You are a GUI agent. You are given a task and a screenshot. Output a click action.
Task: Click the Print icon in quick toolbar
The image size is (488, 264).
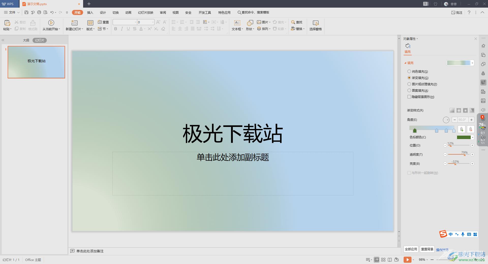(x=39, y=12)
